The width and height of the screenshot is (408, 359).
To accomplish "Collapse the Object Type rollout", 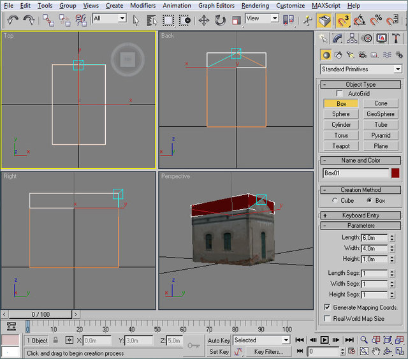I will click(x=361, y=84).
